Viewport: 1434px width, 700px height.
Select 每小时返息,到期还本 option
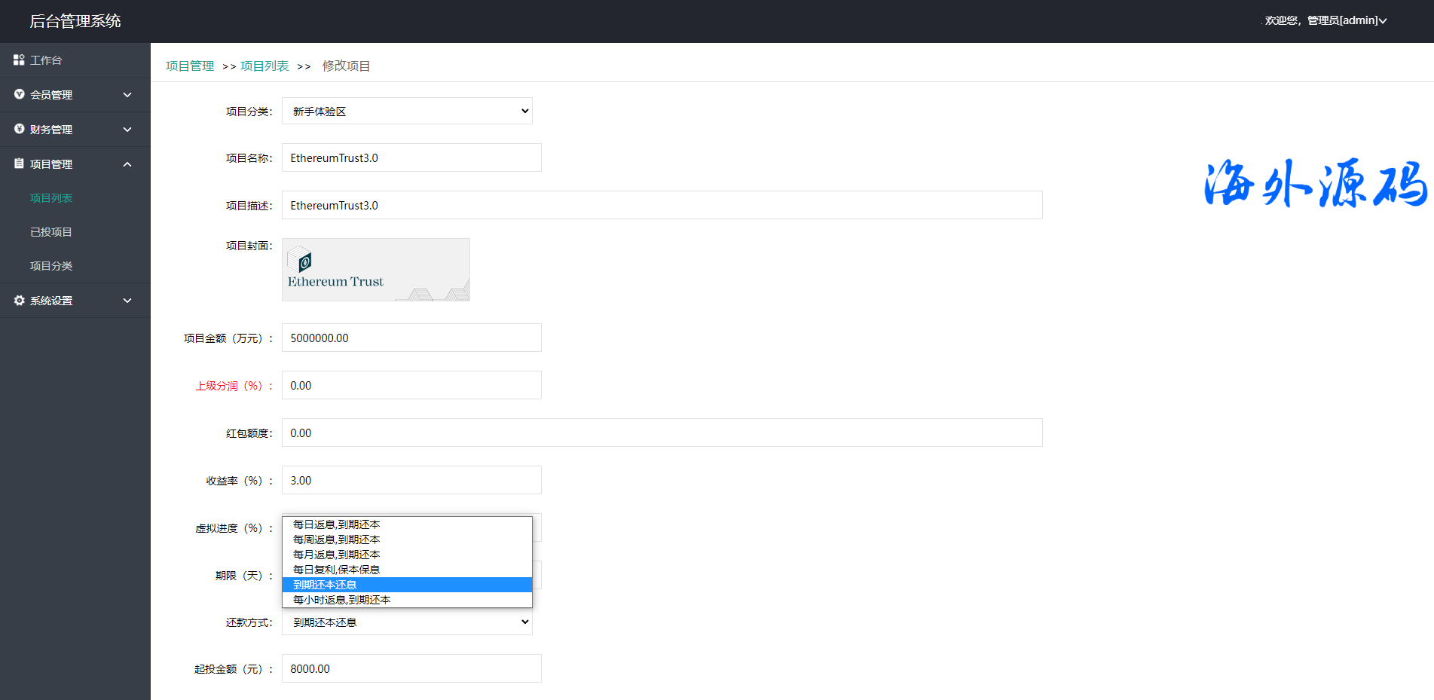click(x=341, y=600)
